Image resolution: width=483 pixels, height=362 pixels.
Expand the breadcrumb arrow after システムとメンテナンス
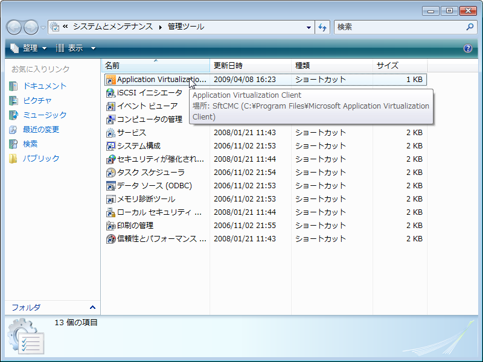coord(161,27)
